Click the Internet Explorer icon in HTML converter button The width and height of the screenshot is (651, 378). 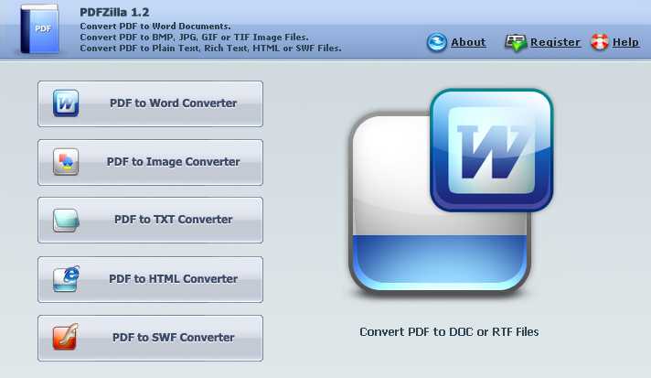click(66, 279)
